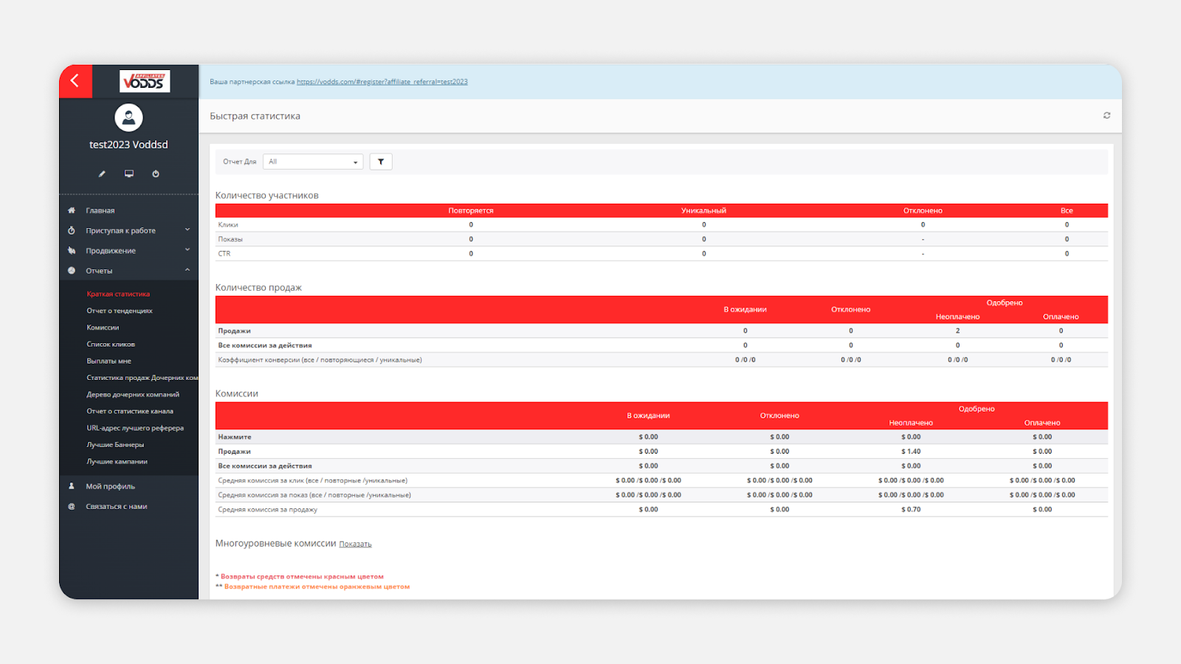Click the red refunds note text

click(302, 577)
